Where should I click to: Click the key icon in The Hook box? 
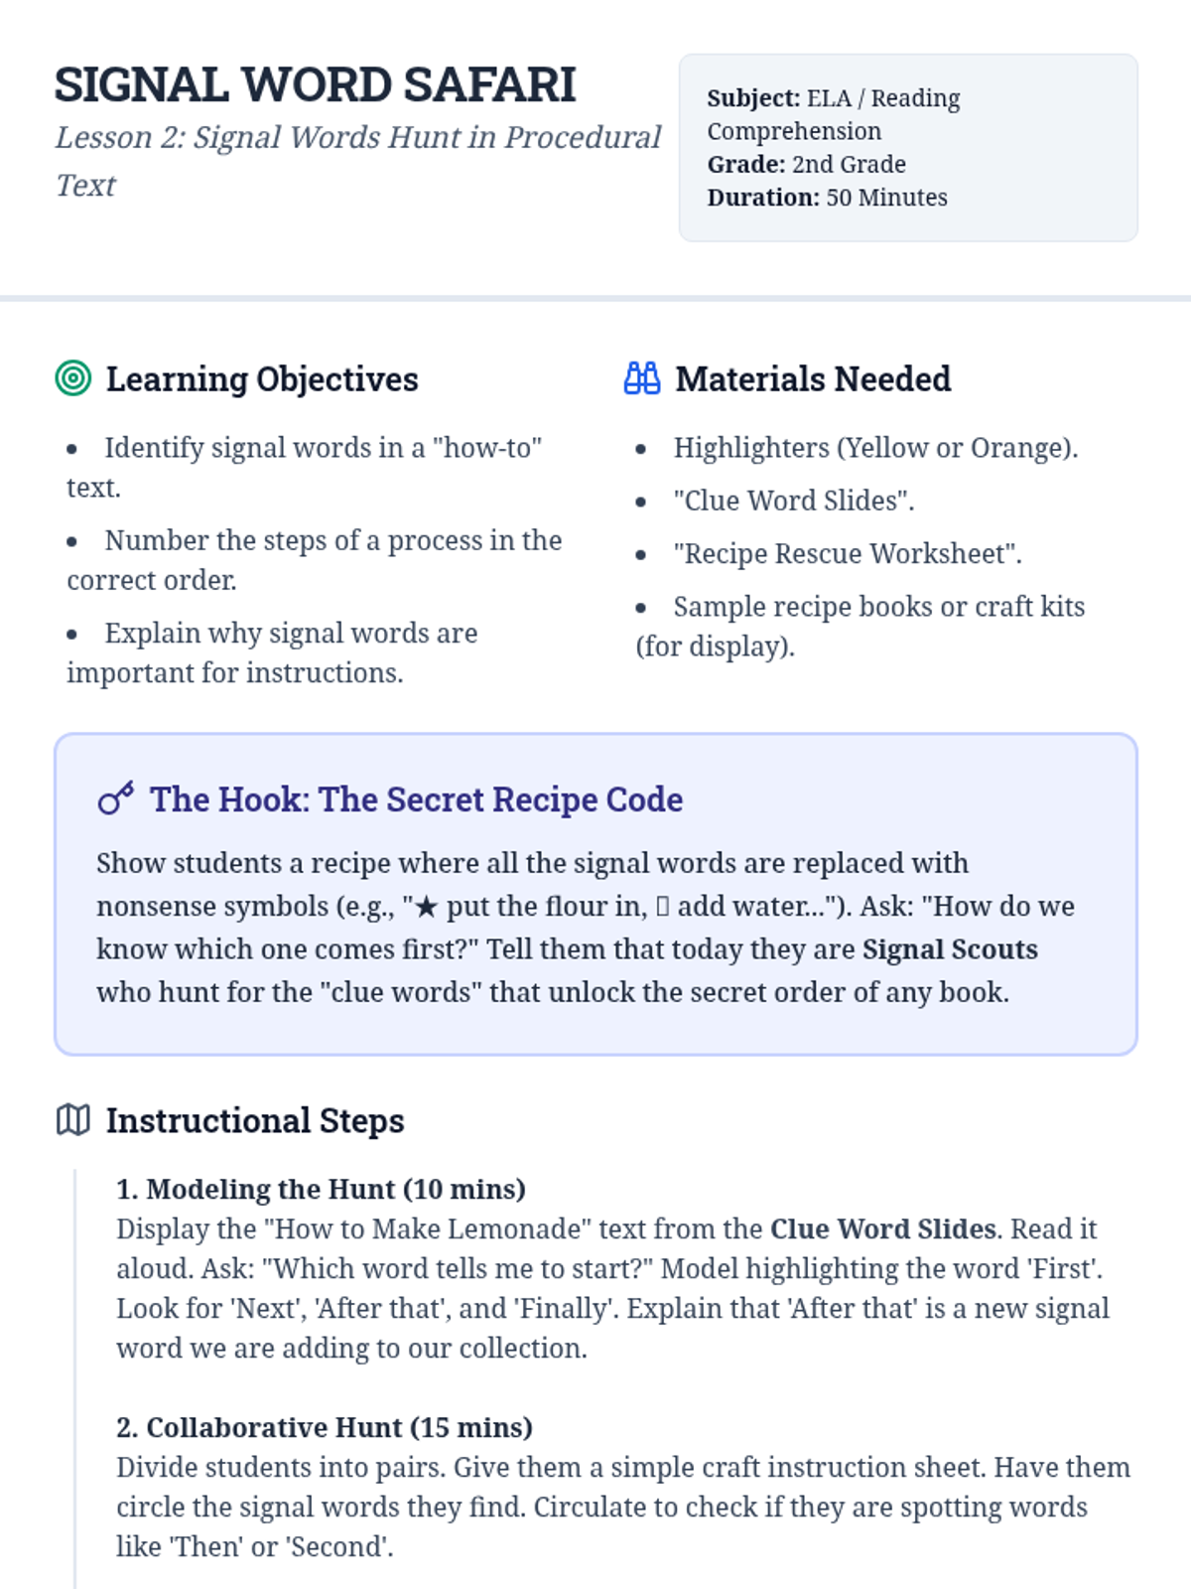[116, 798]
